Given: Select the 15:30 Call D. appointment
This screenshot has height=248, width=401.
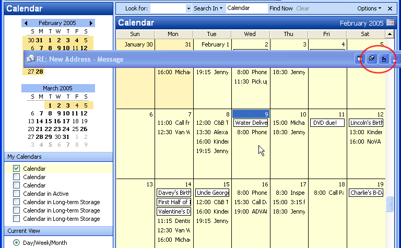Looking at the screenshot, I should tap(251, 202).
